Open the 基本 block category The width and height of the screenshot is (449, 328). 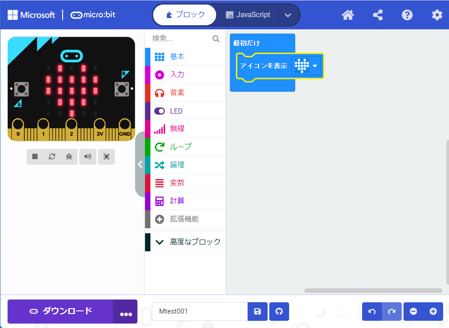tap(177, 56)
